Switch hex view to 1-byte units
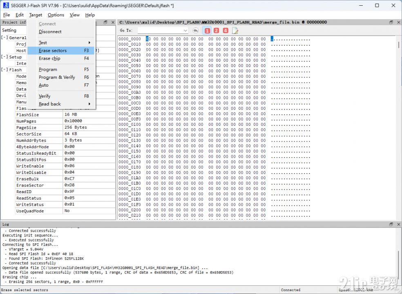 point(207,31)
